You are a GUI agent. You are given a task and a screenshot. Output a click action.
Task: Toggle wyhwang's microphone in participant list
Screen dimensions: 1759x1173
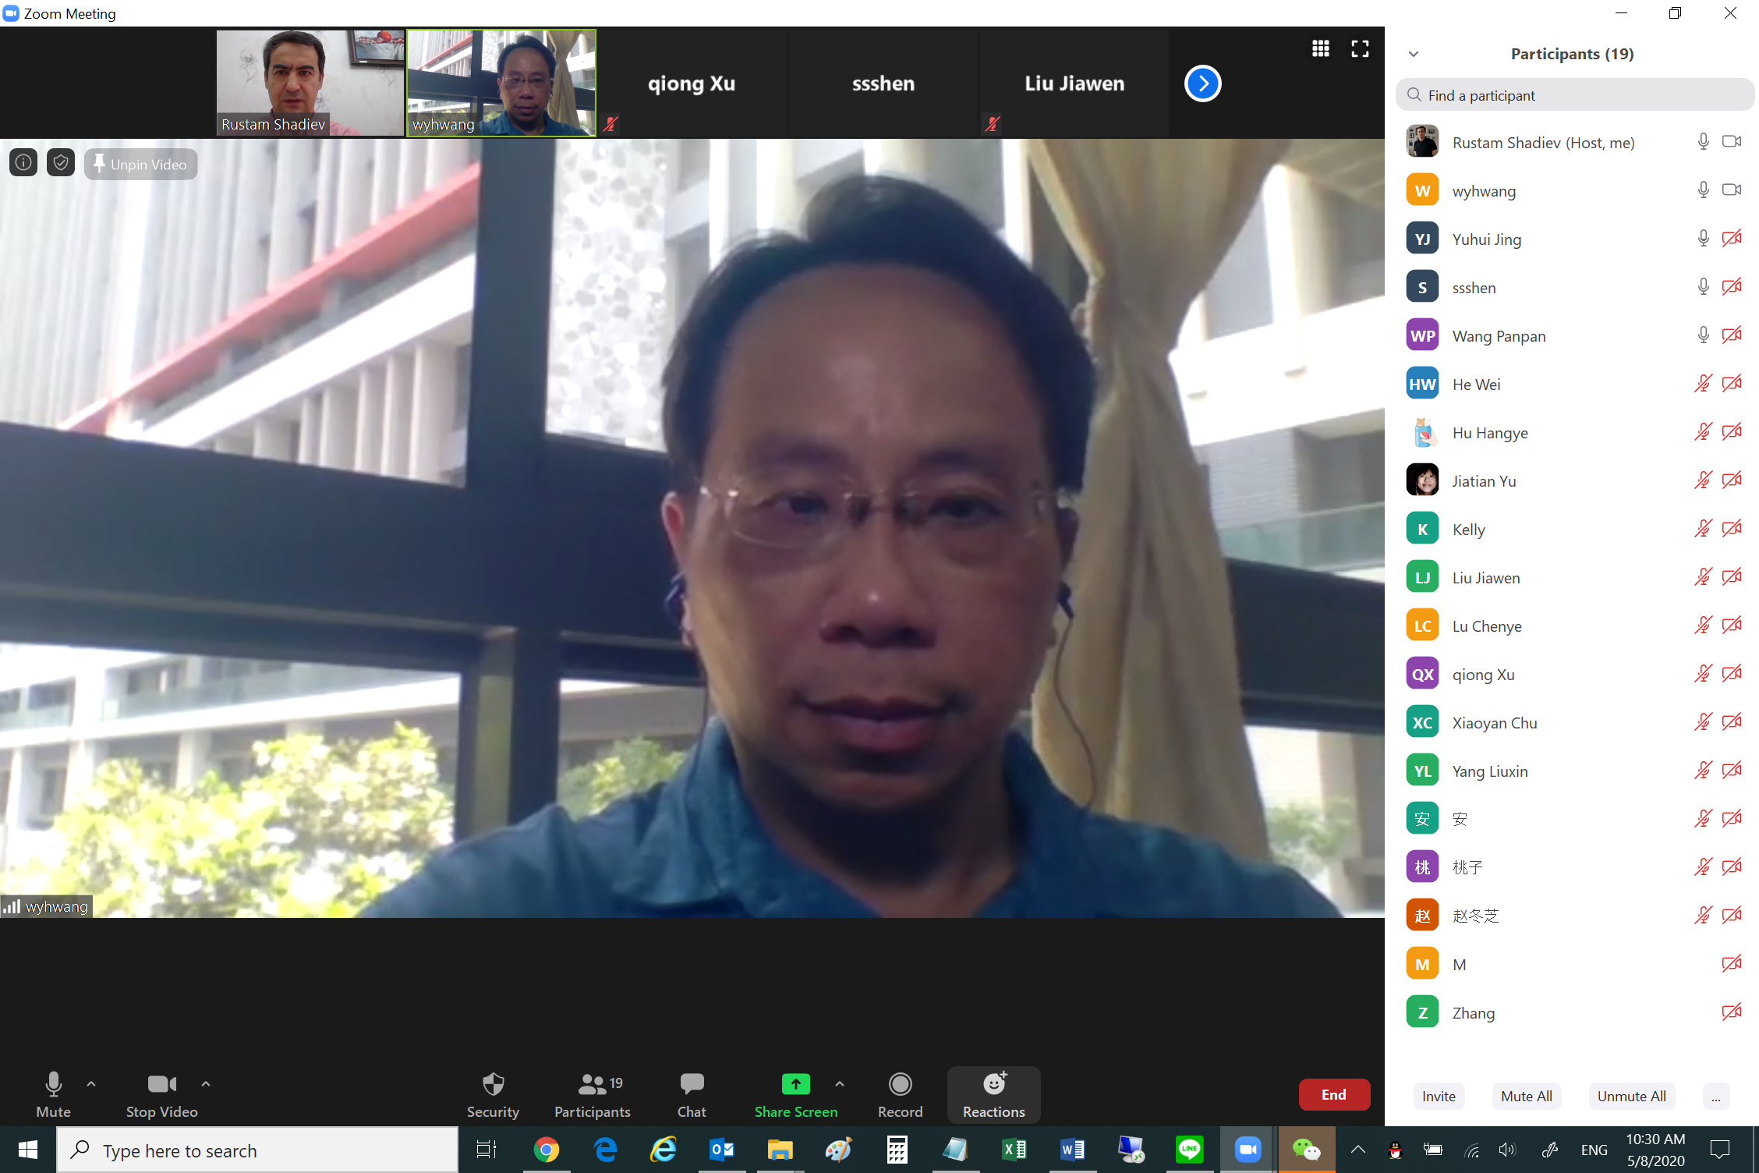tap(1703, 190)
